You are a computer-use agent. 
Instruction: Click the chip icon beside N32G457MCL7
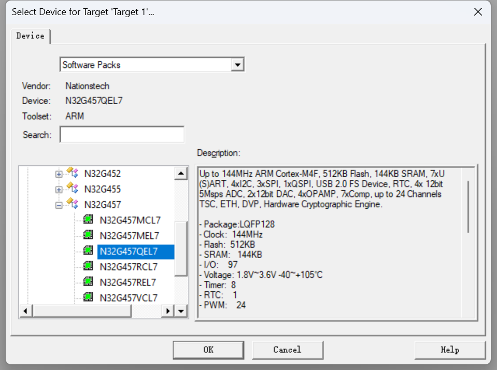click(x=88, y=219)
